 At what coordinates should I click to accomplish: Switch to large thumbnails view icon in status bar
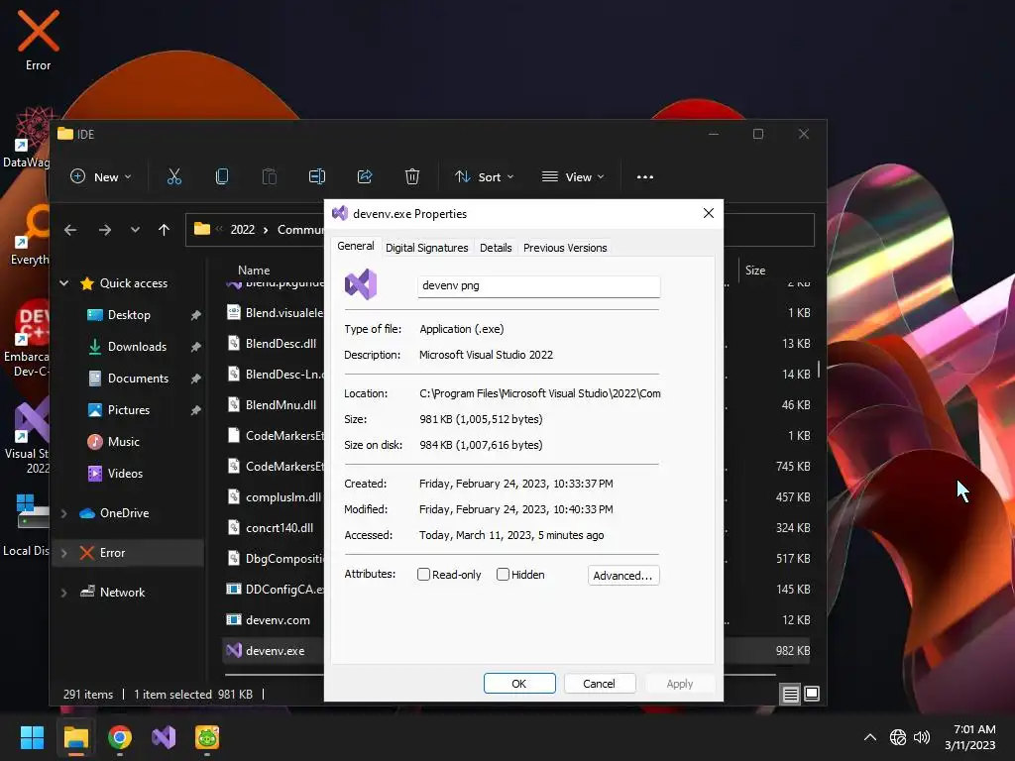pos(812,694)
